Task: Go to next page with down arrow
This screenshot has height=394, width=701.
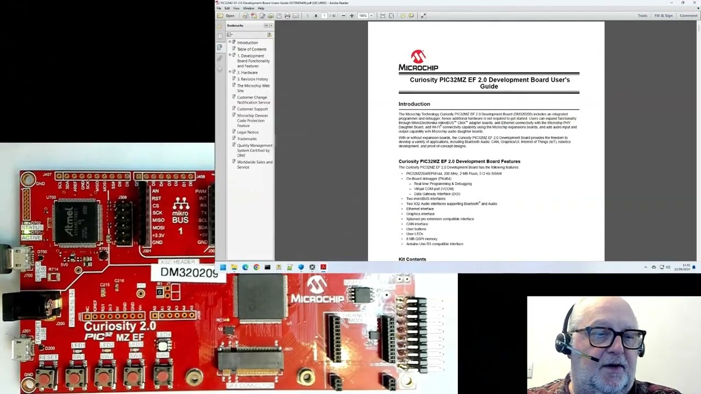Action: [315, 16]
